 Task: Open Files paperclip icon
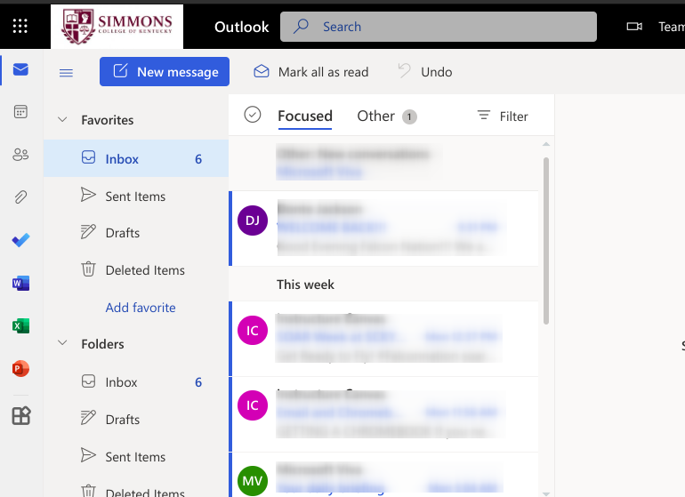tap(21, 197)
